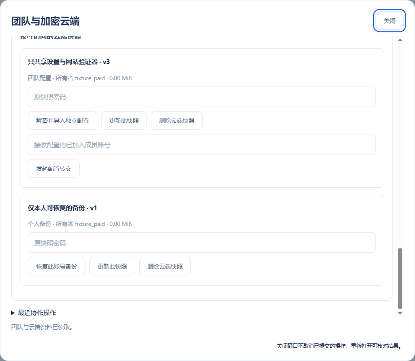This screenshot has height=361, width=415.
Task: Click the 团队与加密云端 dialog heading
Action: coord(45,21)
